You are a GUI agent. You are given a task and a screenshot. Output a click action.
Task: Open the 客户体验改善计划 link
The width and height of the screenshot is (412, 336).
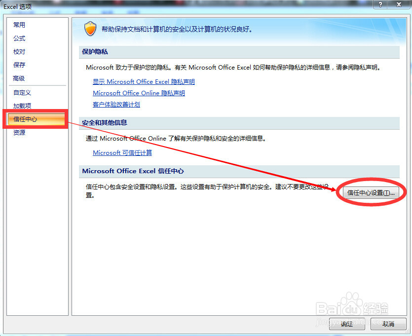tap(116, 105)
